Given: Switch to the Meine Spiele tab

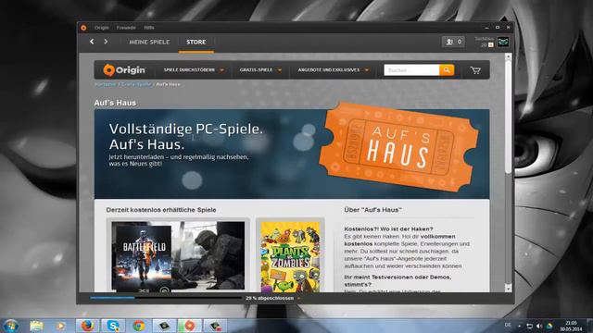Looking at the screenshot, I should 149,42.
